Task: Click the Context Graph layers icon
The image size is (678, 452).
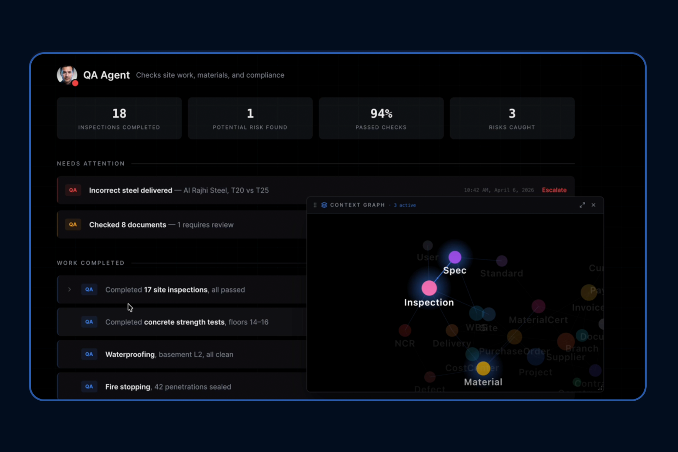Action: click(x=324, y=205)
